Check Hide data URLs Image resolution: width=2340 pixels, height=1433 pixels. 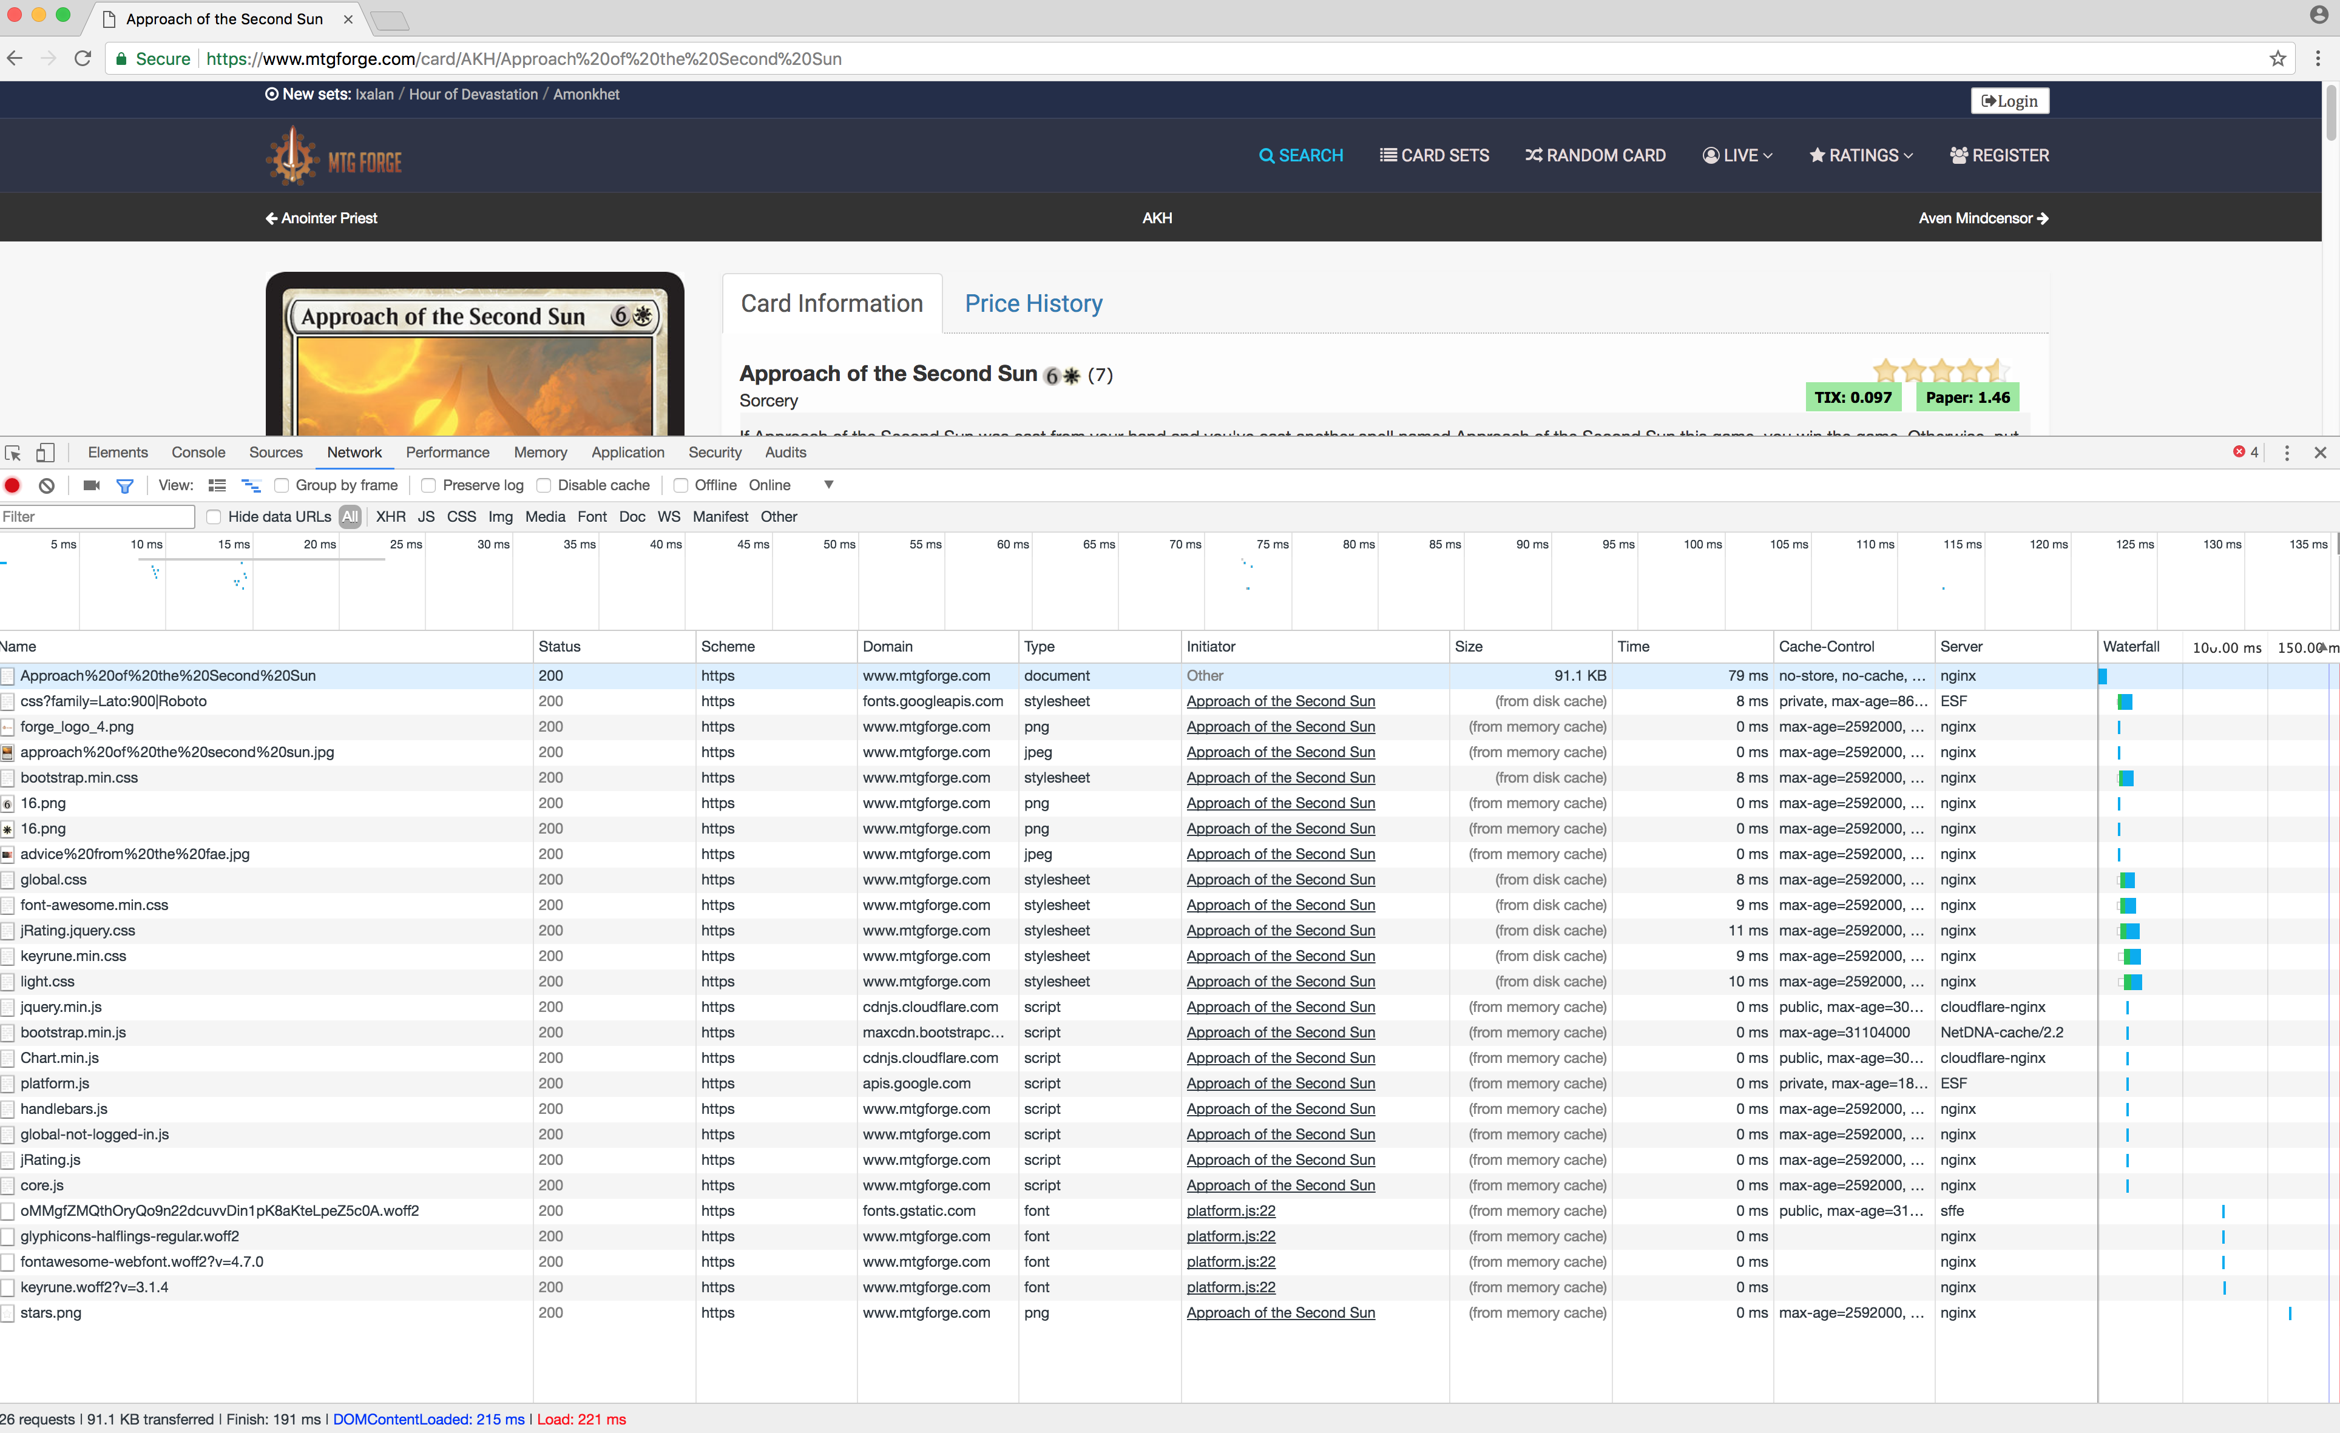[215, 517]
